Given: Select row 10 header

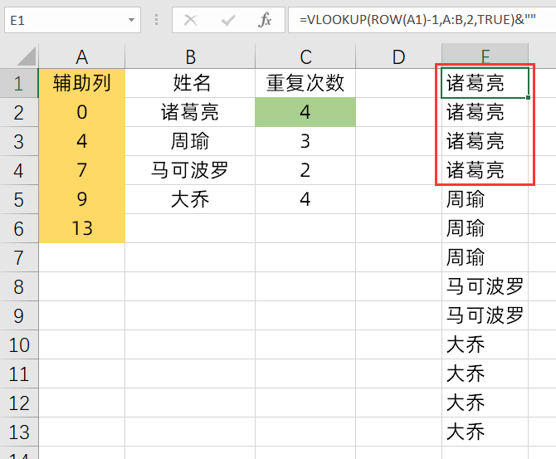Looking at the screenshot, I should (19, 345).
